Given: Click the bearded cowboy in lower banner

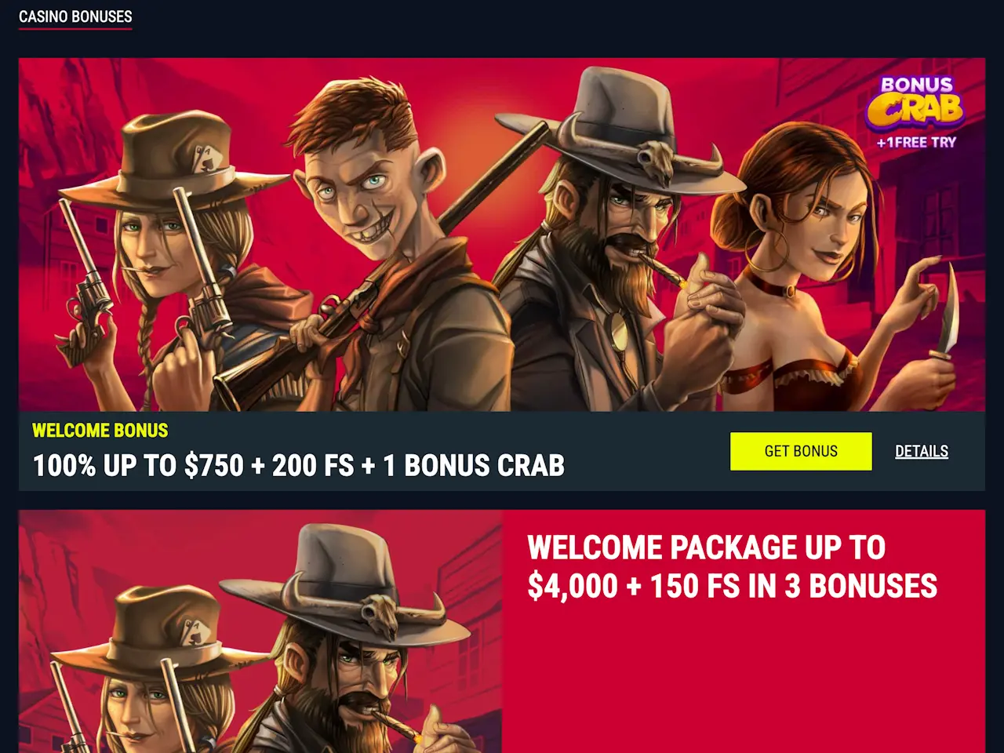Looking at the screenshot, I should pos(345,639).
